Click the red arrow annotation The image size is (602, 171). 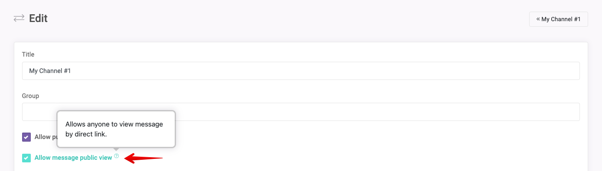143,158
